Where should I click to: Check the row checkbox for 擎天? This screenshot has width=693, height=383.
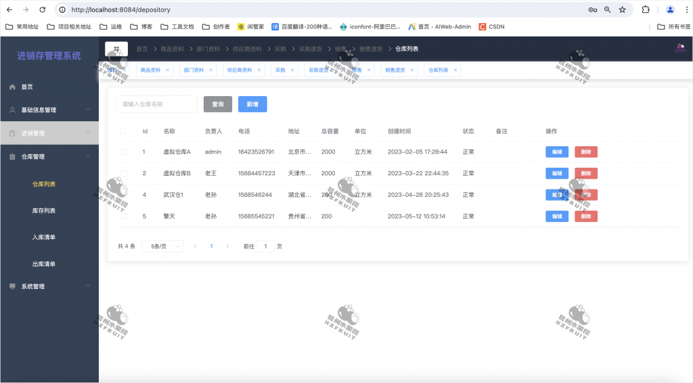coord(125,217)
